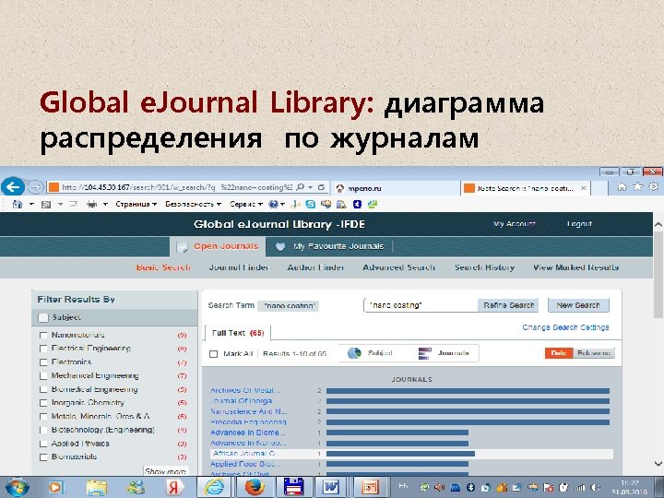This screenshot has width=664, height=498.
Task: Open the Favorites star icon
Action: (638, 186)
